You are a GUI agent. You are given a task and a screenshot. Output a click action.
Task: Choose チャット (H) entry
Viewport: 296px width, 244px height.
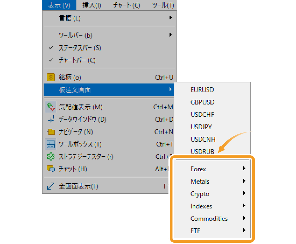[107, 169]
